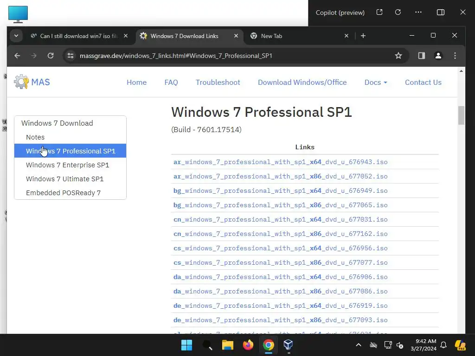Download ar x86 ISO link 677052
Viewport: 475px width, 356px height.
point(281,176)
